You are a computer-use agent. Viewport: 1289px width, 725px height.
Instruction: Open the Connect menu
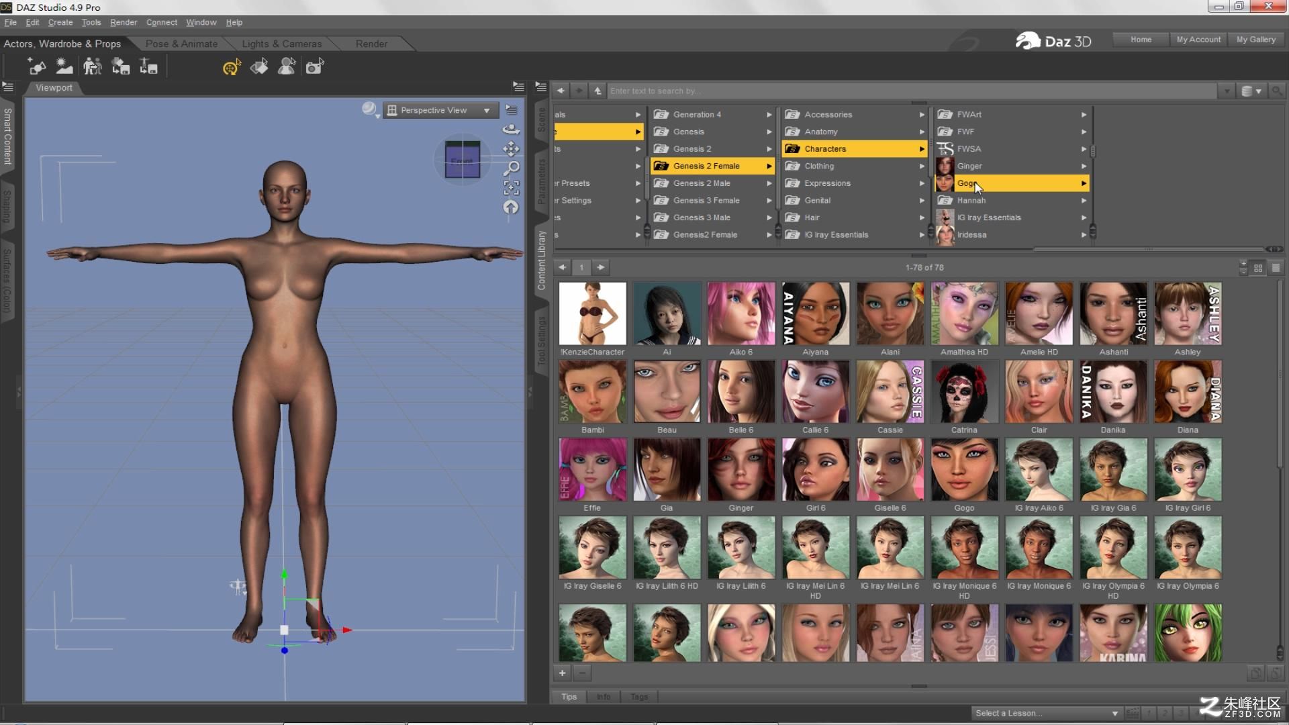point(162,22)
